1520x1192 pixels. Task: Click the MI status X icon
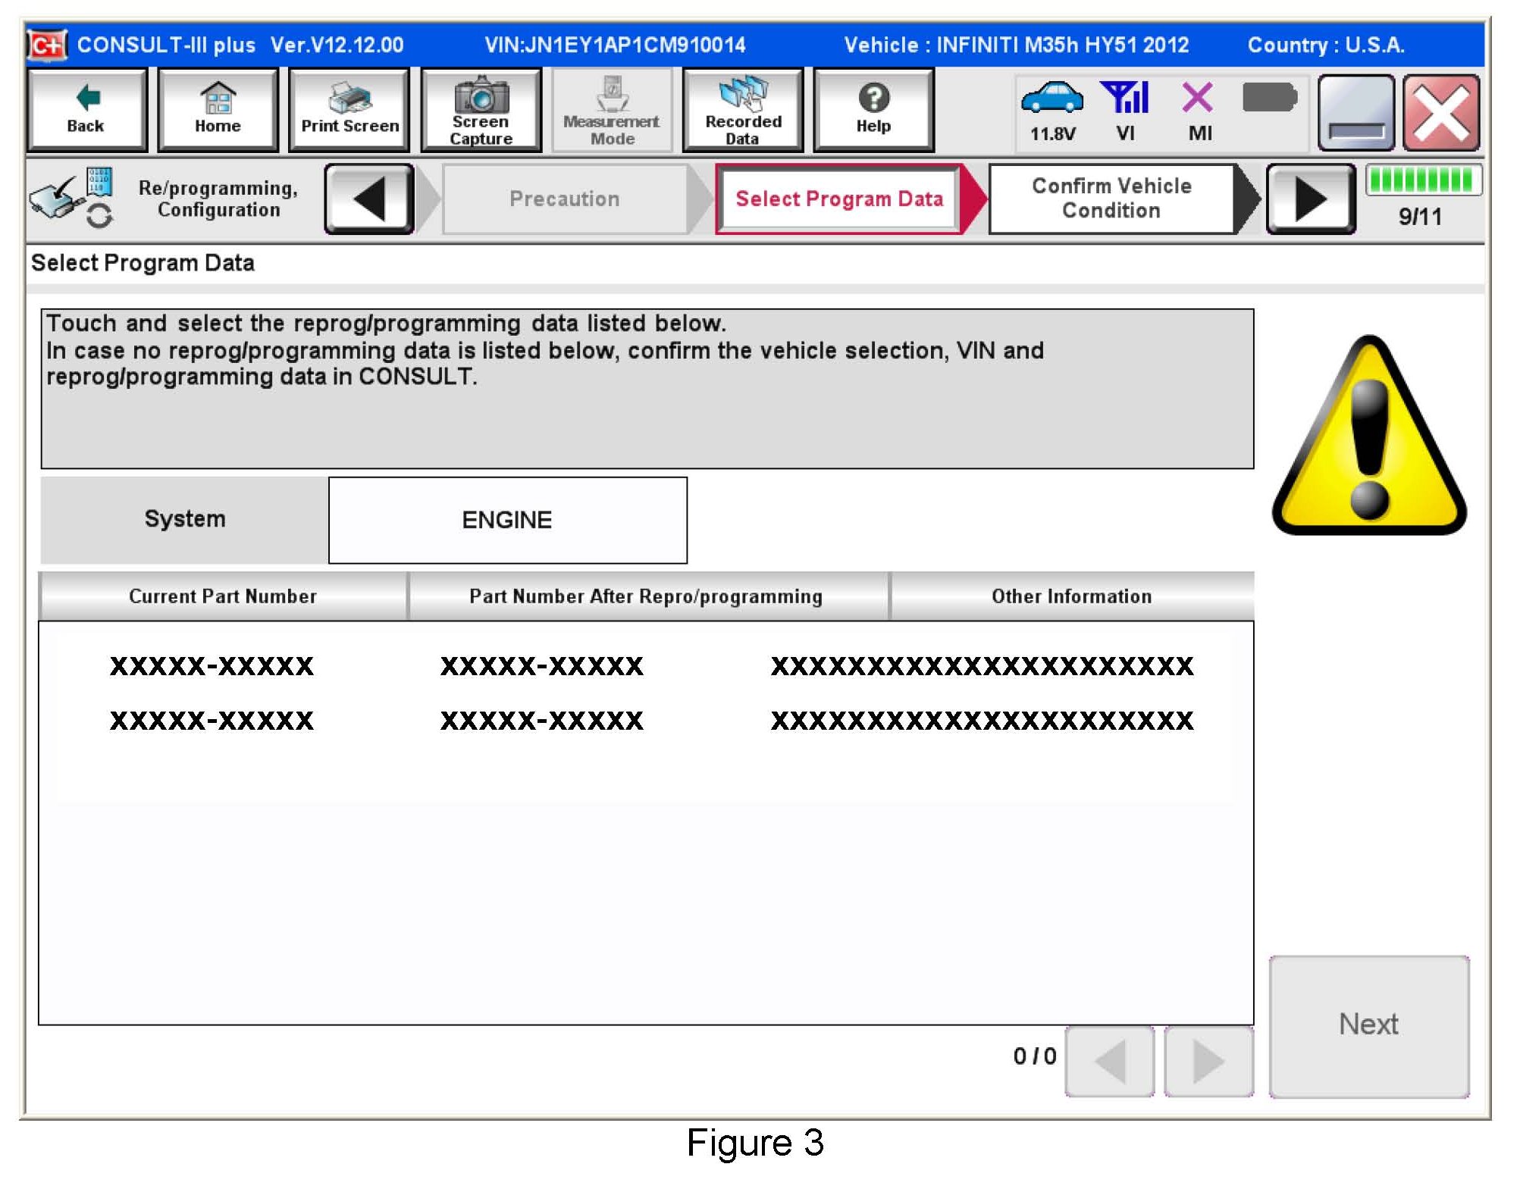[1198, 99]
